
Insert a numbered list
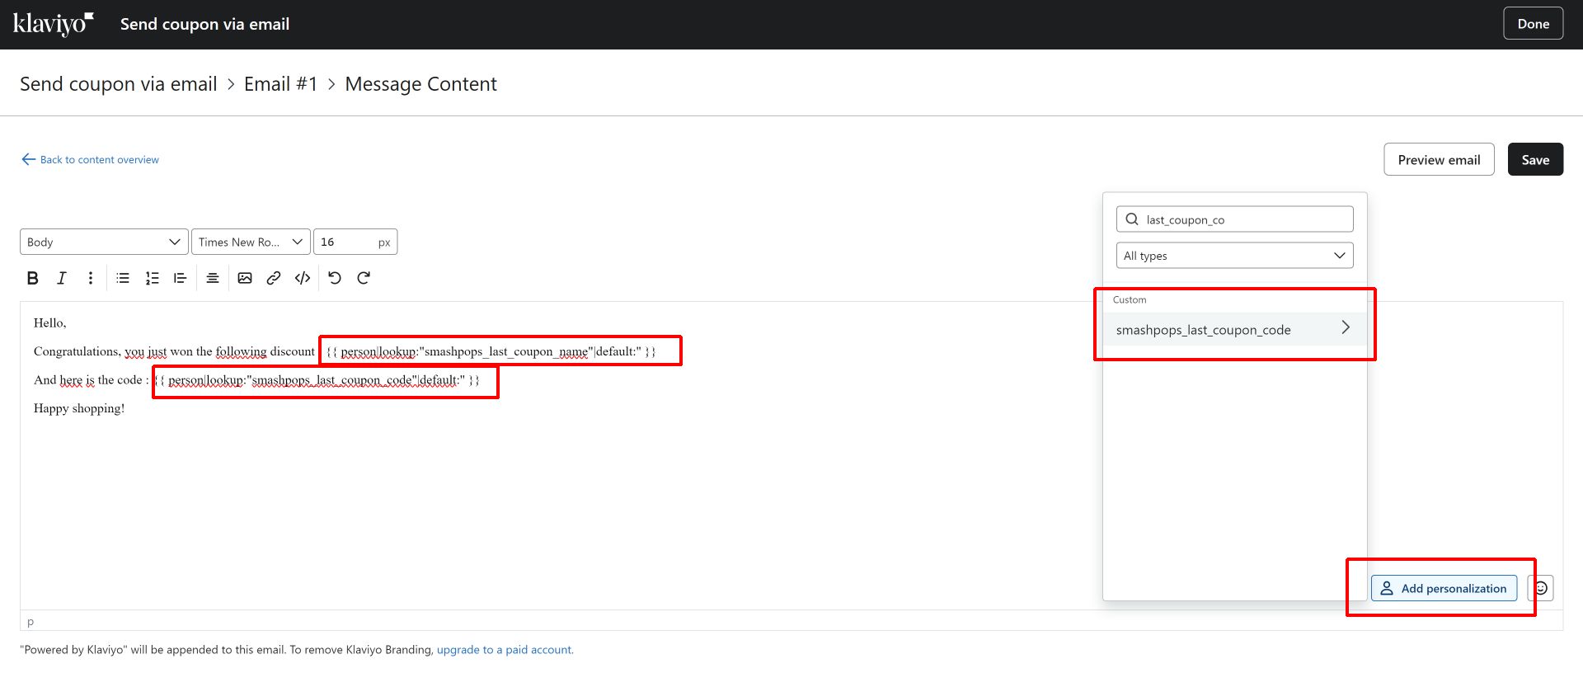point(152,278)
